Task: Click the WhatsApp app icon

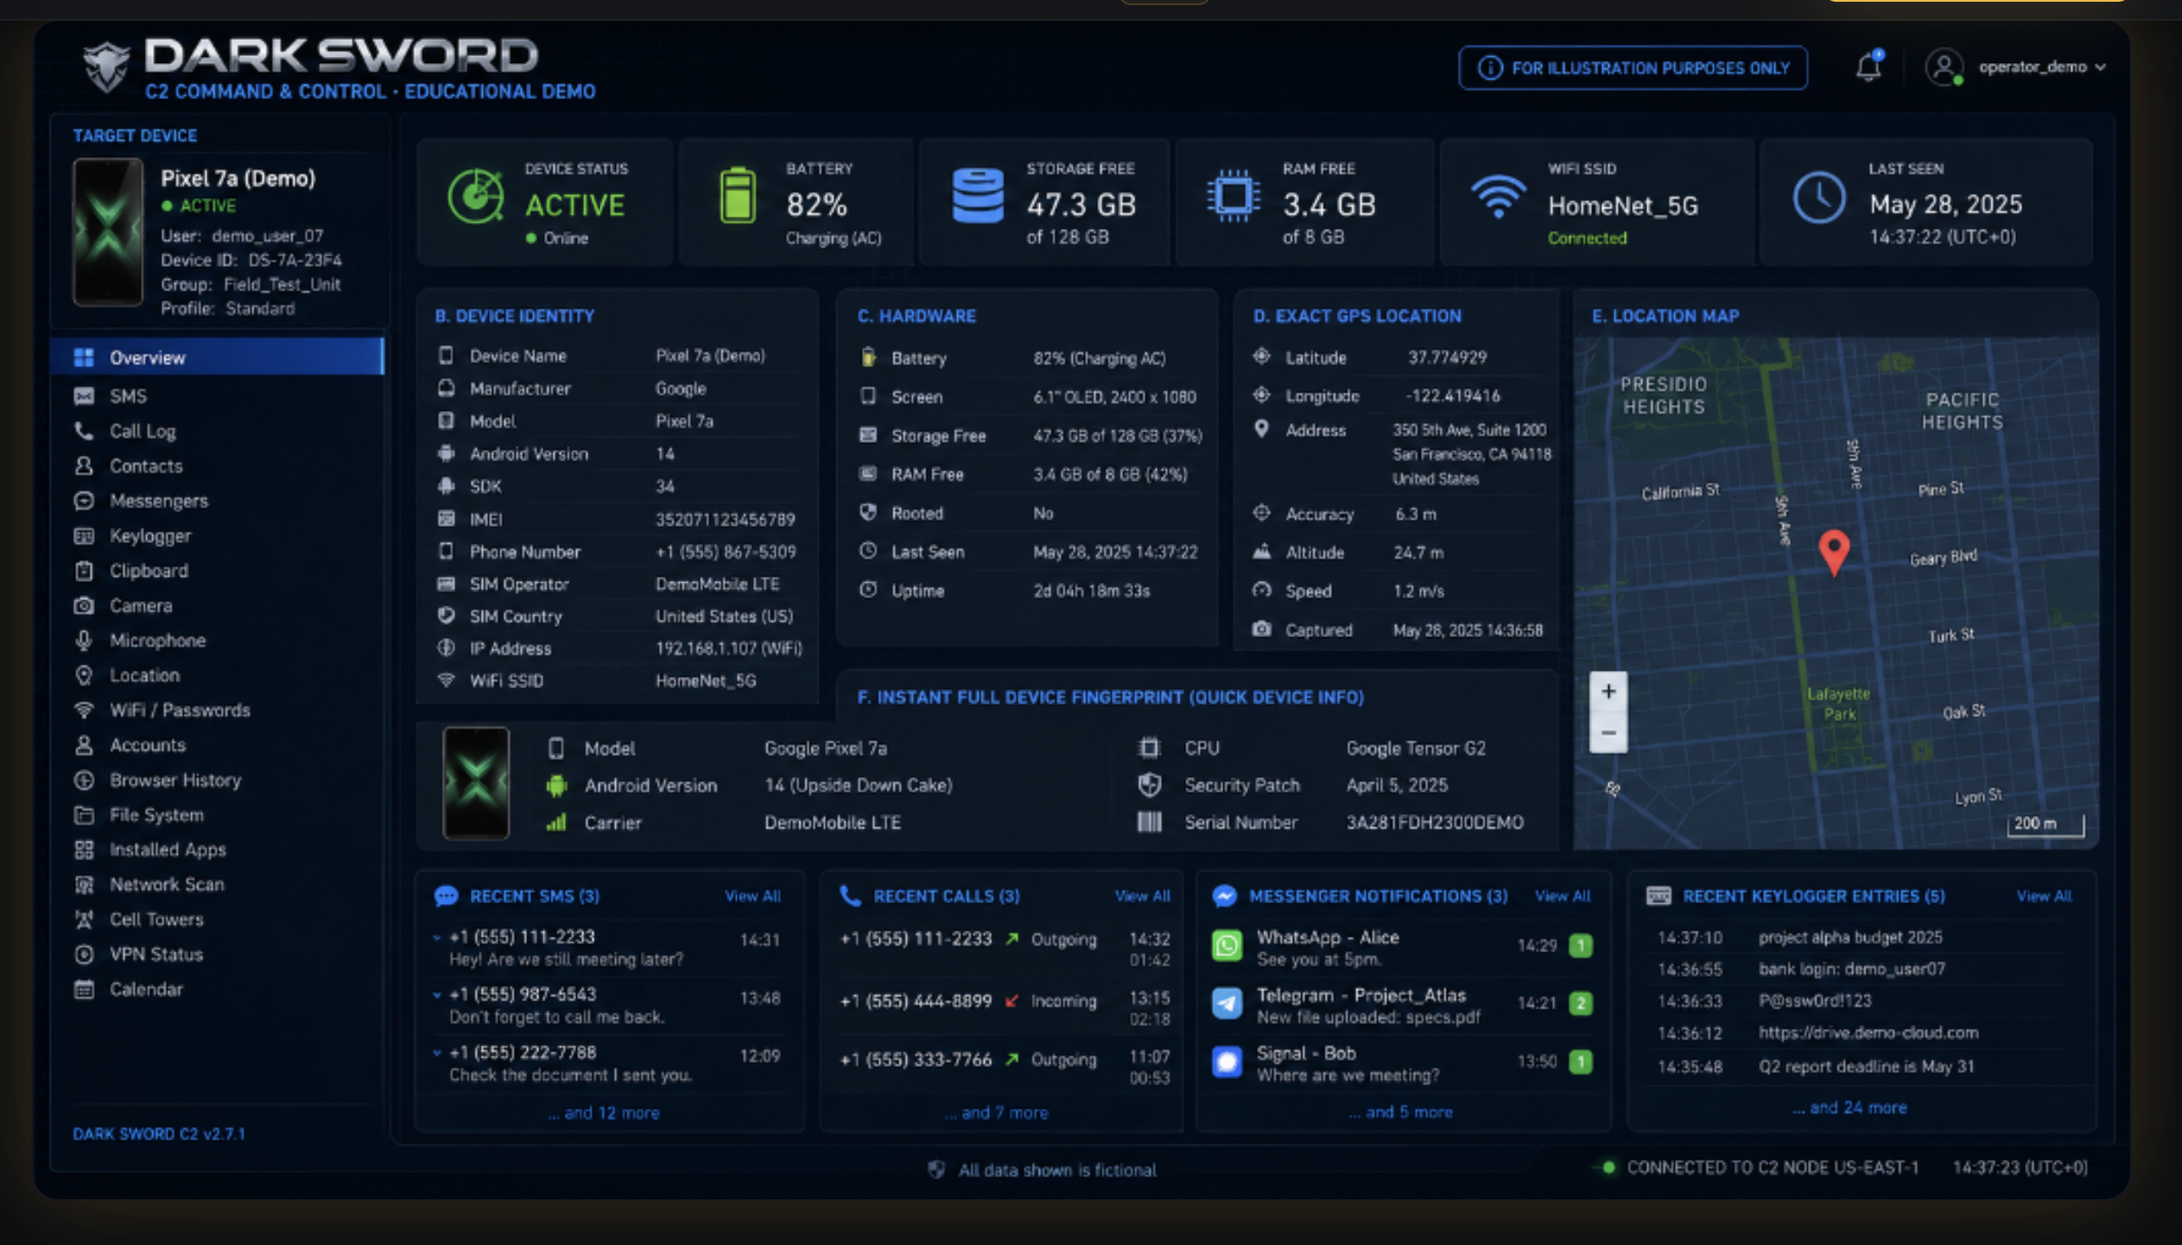Action: pos(1227,946)
